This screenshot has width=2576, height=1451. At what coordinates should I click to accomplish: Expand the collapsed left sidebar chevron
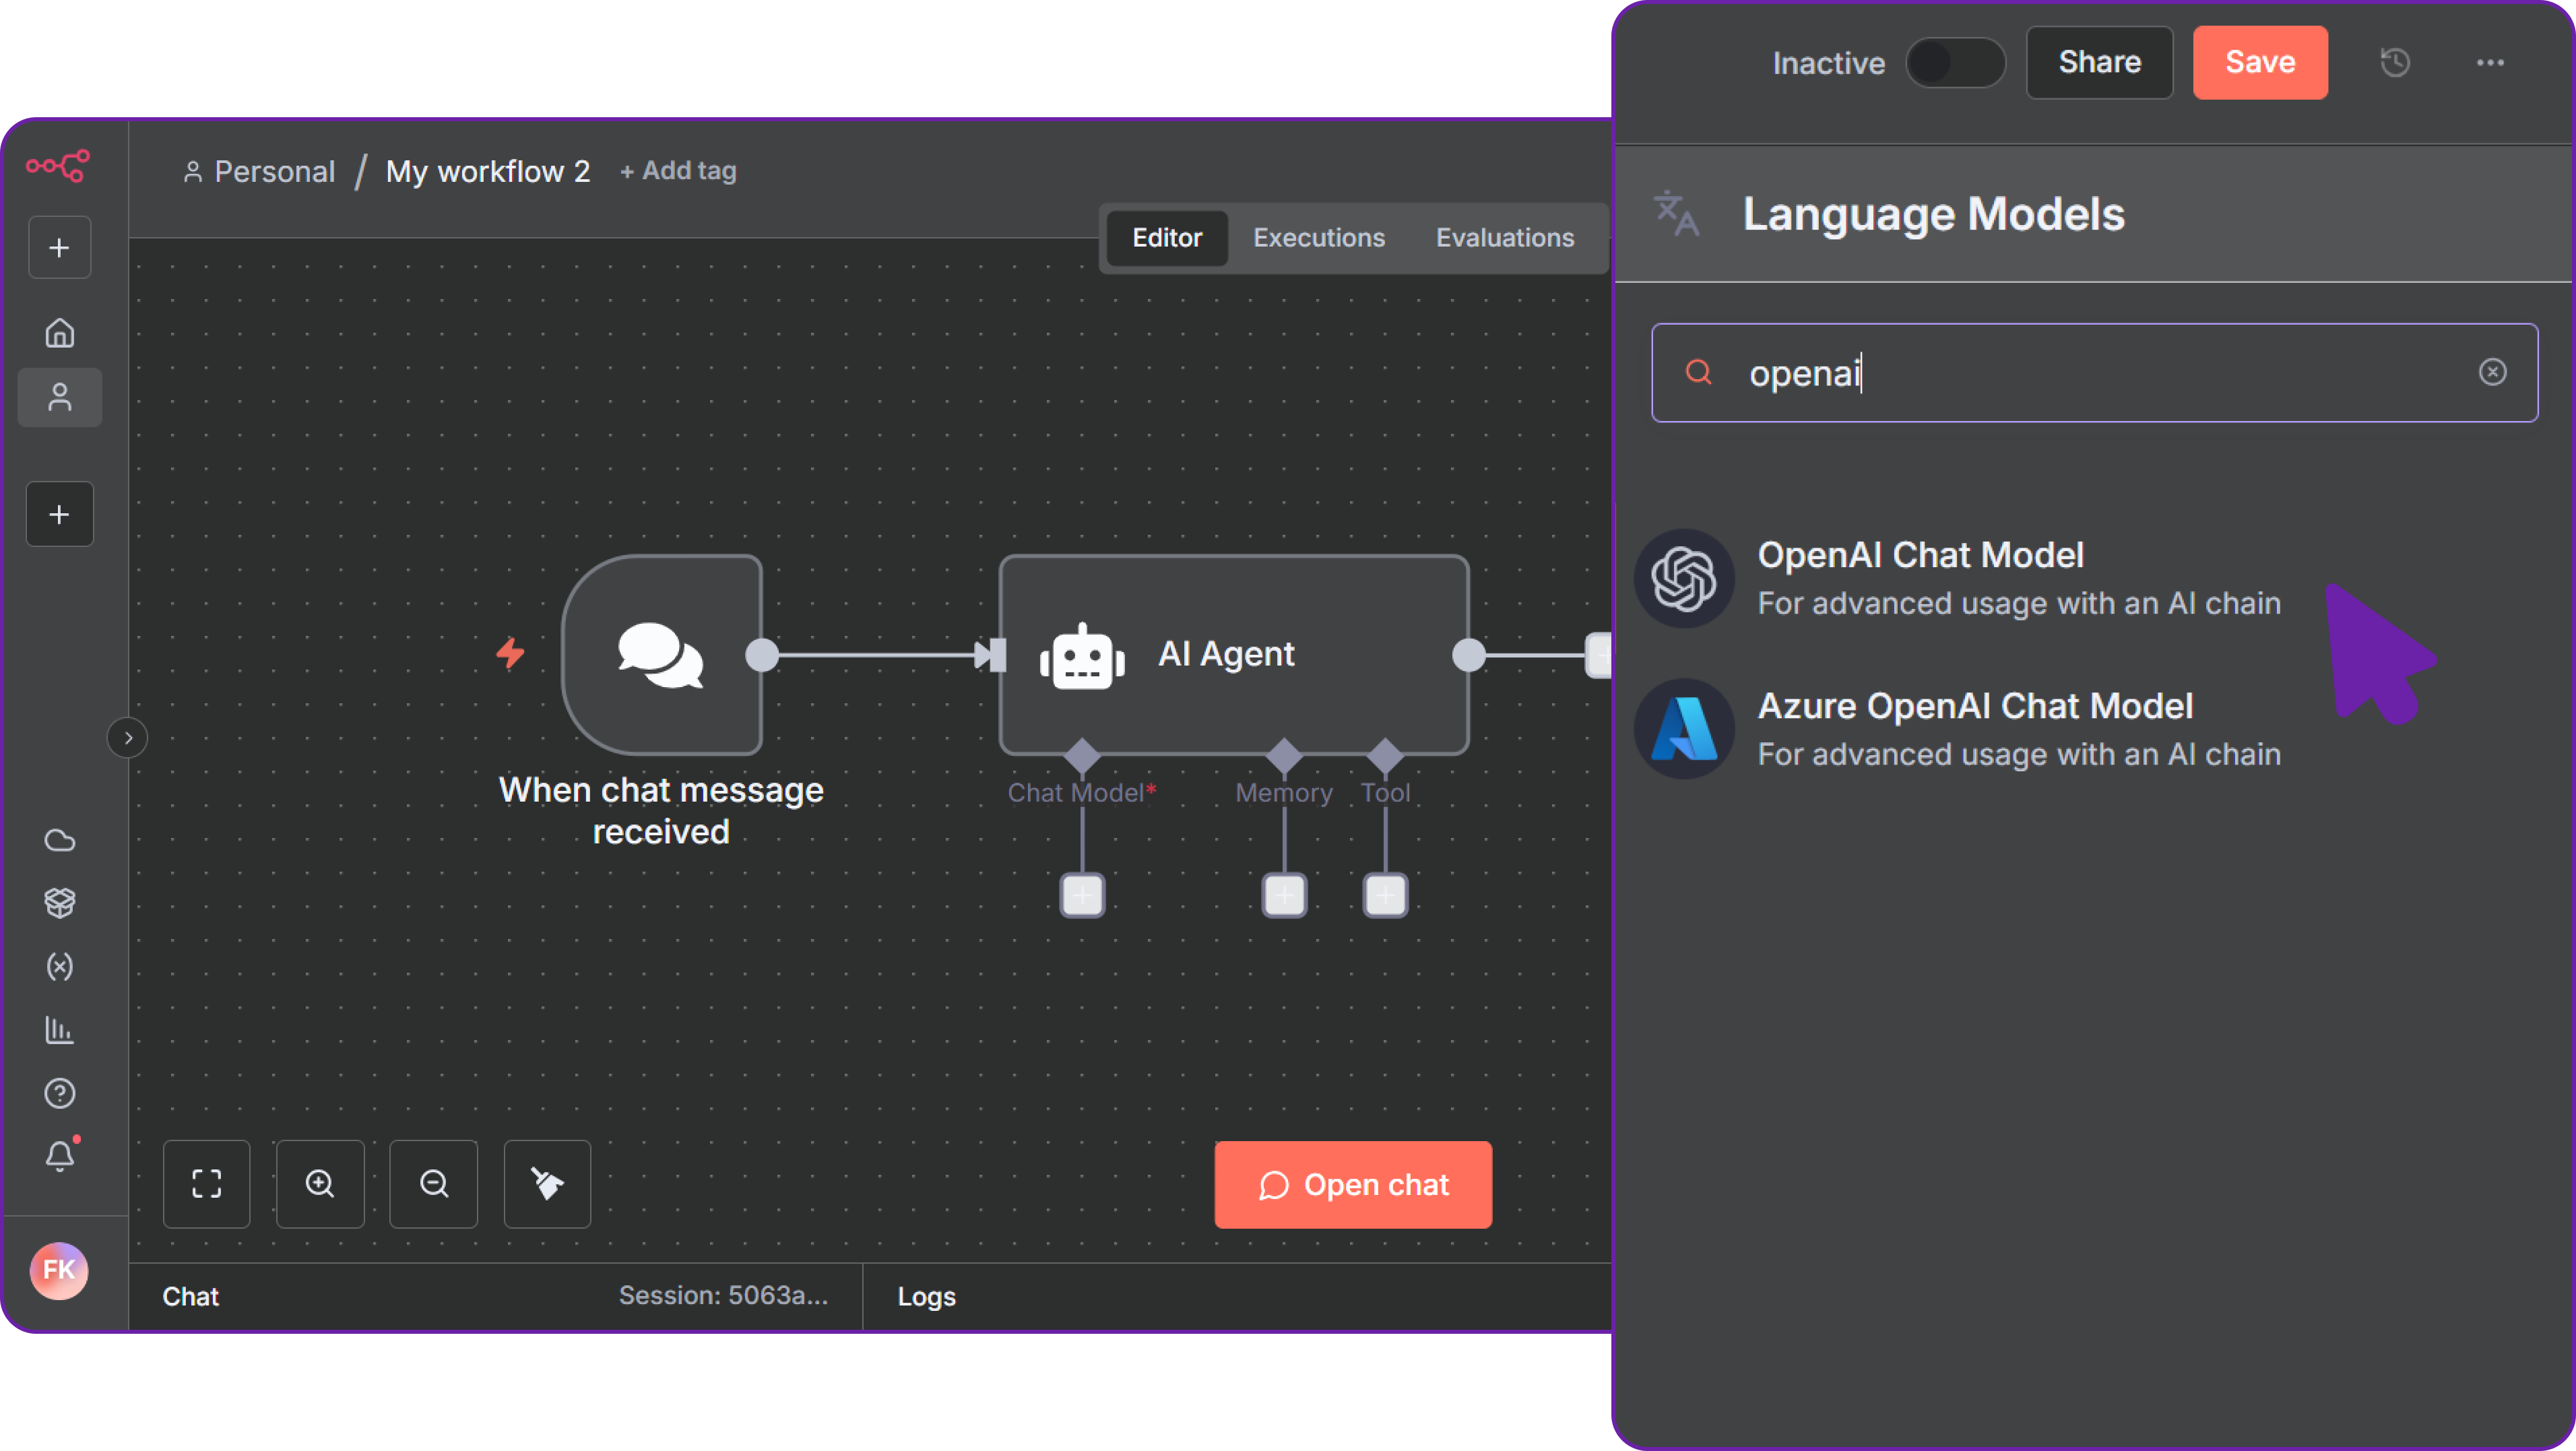pos(128,738)
